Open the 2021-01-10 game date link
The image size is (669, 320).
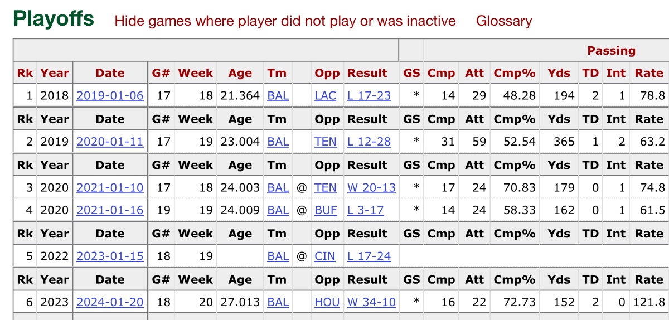point(110,188)
